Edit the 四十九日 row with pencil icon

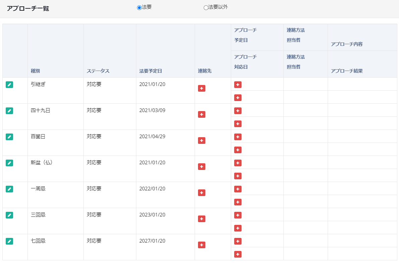[x=9, y=111]
